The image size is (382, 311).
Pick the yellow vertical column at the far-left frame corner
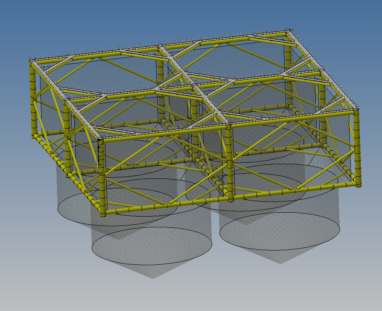34,99
